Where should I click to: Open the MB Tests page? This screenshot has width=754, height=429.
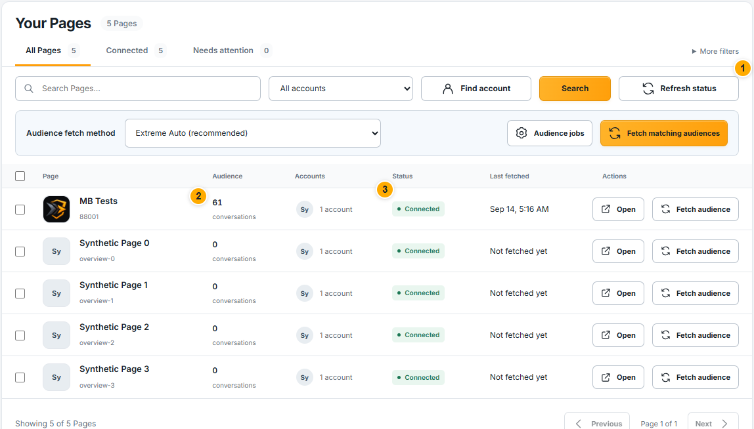coord(618,209)
